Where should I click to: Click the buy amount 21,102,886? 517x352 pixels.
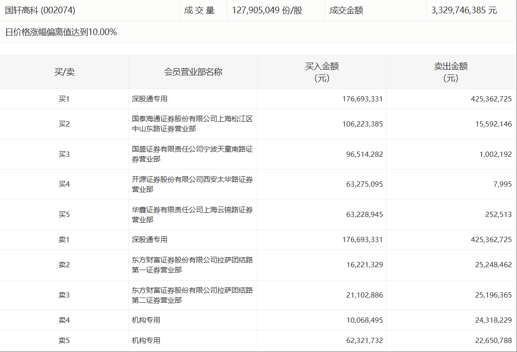pos(364,295)
